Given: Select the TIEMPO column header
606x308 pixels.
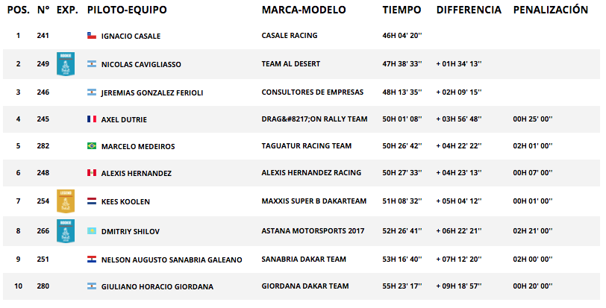Looking at the screenshot, I should [402, 10].
